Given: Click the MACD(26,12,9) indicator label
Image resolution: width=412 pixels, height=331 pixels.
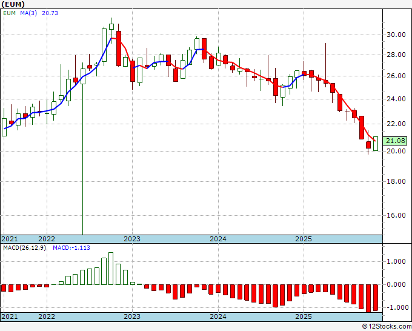Looking at the screenshot, I should point(25,248).
